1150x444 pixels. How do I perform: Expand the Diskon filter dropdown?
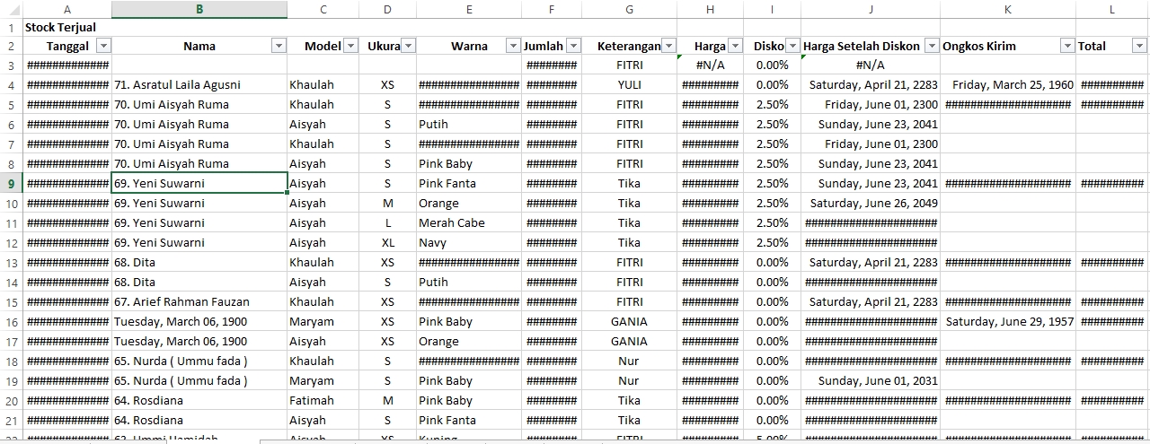tap(792, 46)
